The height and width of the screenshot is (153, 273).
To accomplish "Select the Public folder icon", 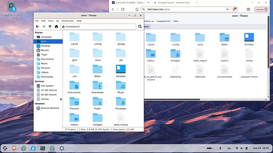I will pos(97,101).
